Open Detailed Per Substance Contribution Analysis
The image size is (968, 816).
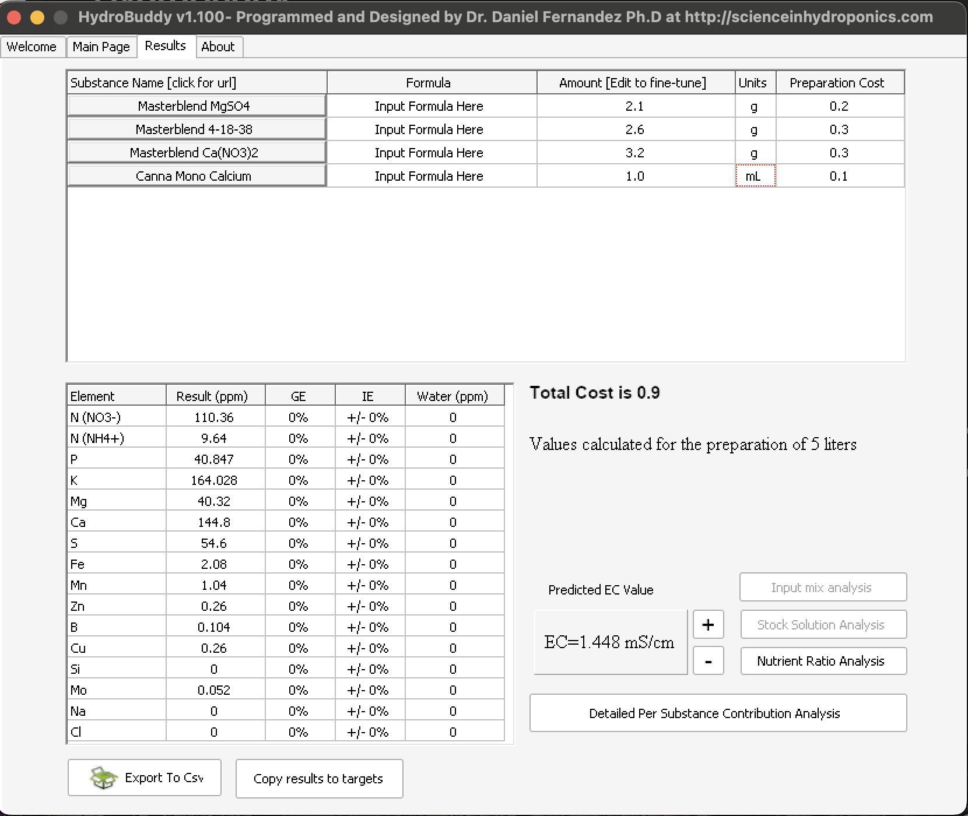(x=718, y=713)
